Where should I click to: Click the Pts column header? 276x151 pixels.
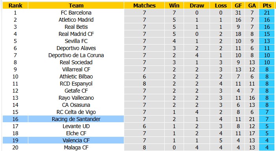pyautogui.click(x=267, y=6)
